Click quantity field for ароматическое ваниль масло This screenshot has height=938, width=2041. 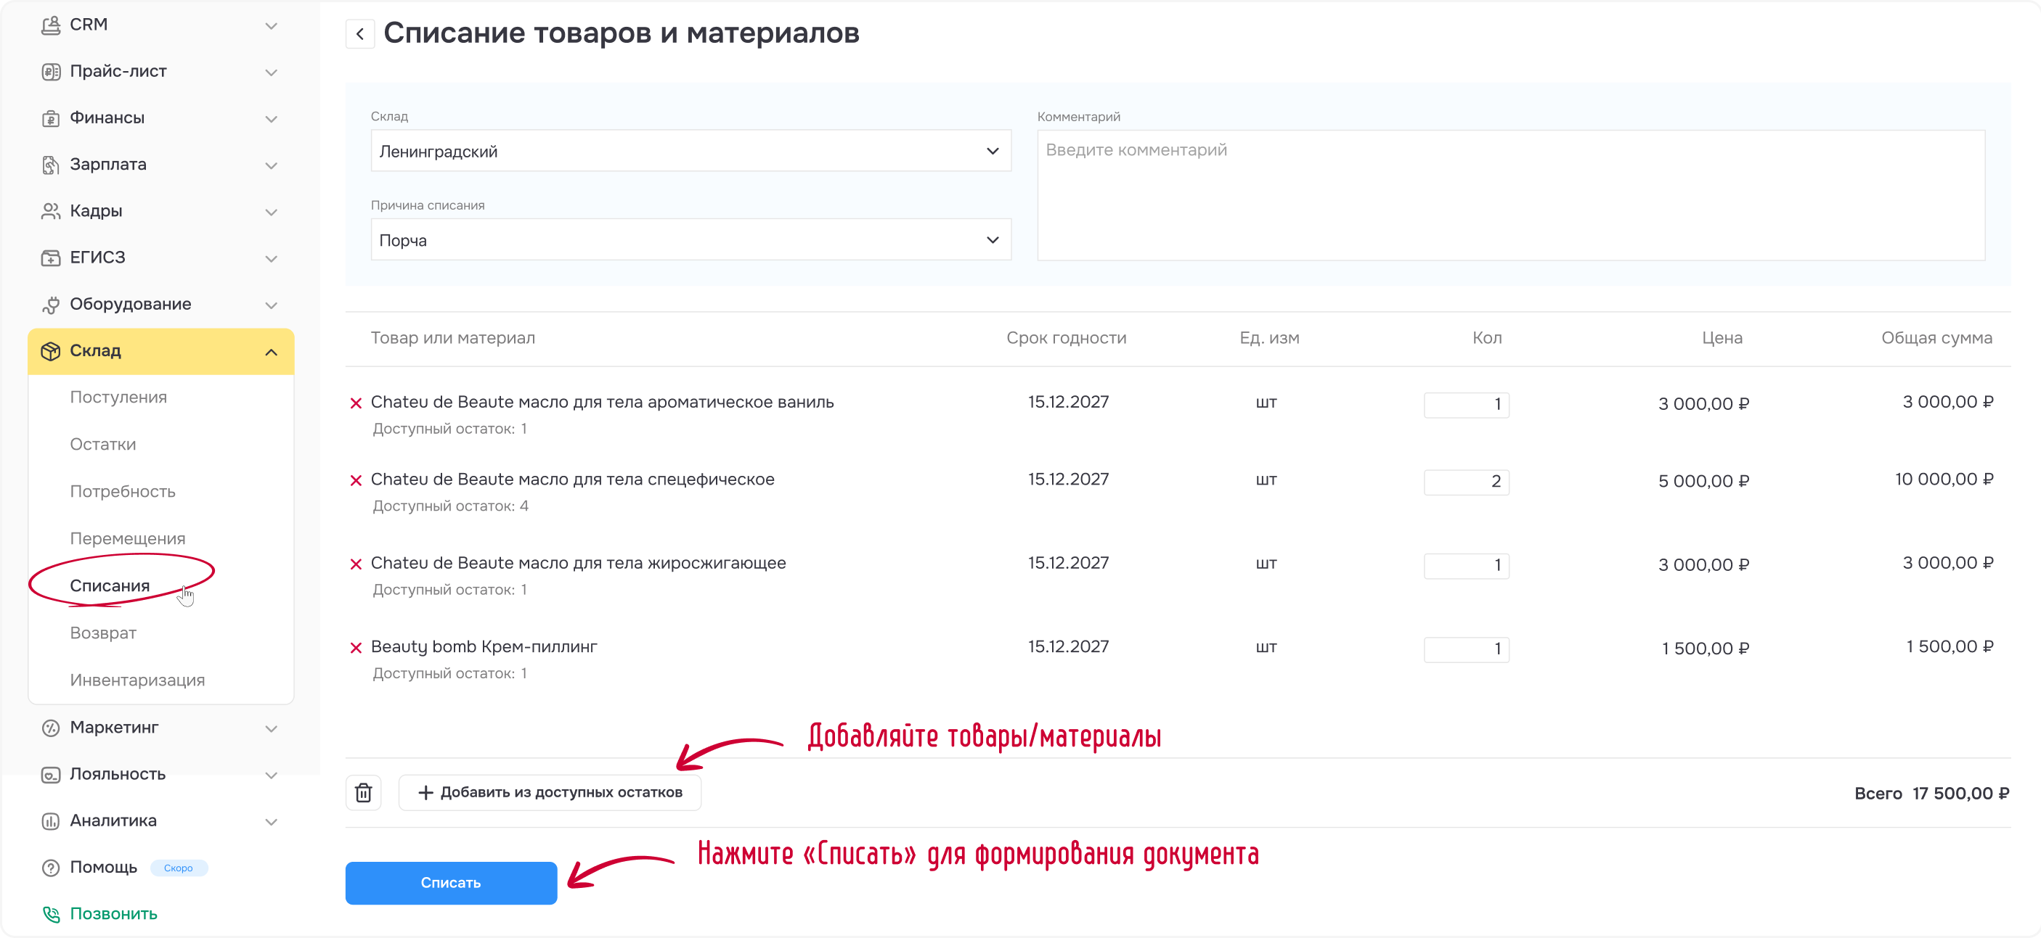pyautogui.click(x=1467, y=406)
